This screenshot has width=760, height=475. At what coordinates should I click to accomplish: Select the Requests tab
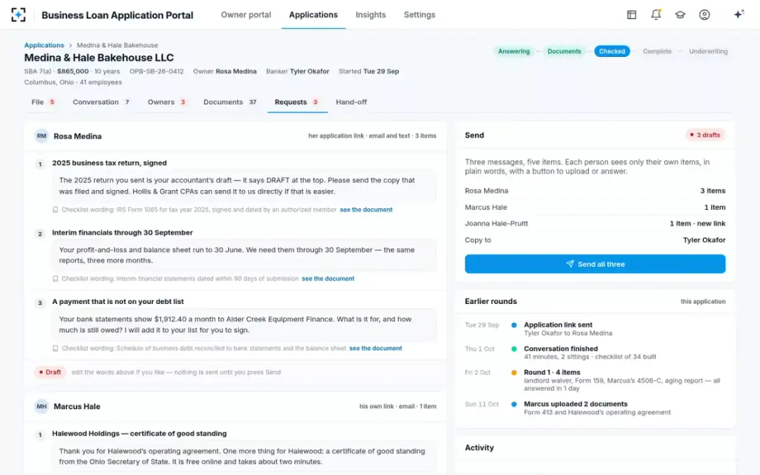pos(297,102)
